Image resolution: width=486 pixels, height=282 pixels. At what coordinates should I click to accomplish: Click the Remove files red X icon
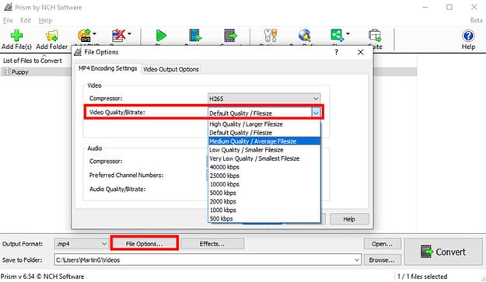click(119, 36)
